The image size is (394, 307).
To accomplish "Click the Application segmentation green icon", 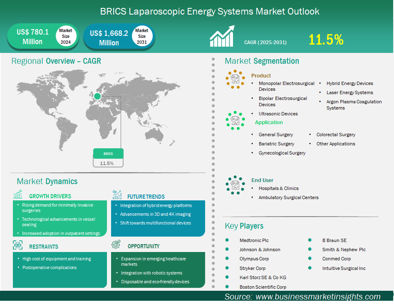I will (235, 121).
